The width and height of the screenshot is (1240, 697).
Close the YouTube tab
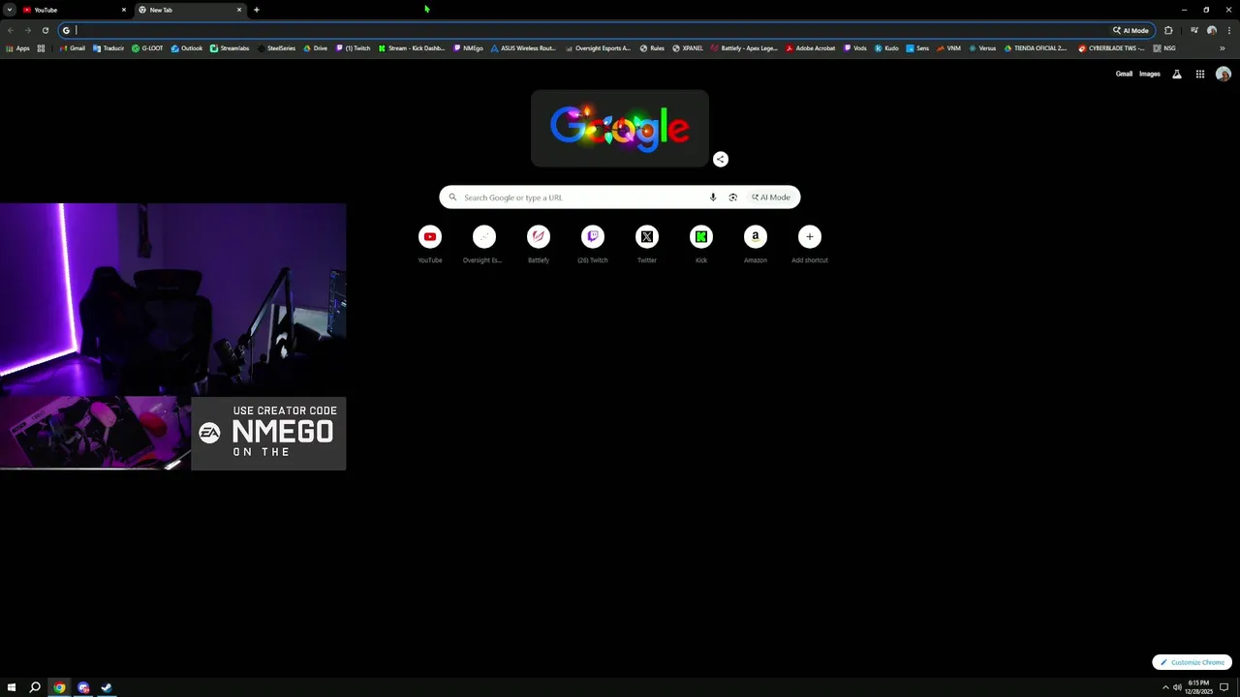click(x=124, y=10)
